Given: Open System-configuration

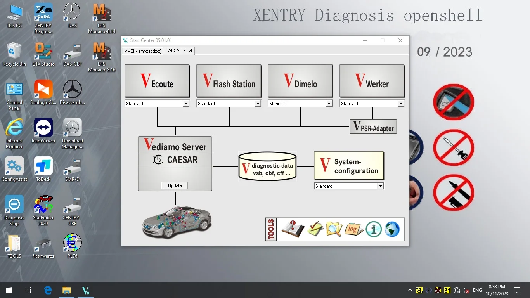Looking at the screenshot, I should coord(349,166).
